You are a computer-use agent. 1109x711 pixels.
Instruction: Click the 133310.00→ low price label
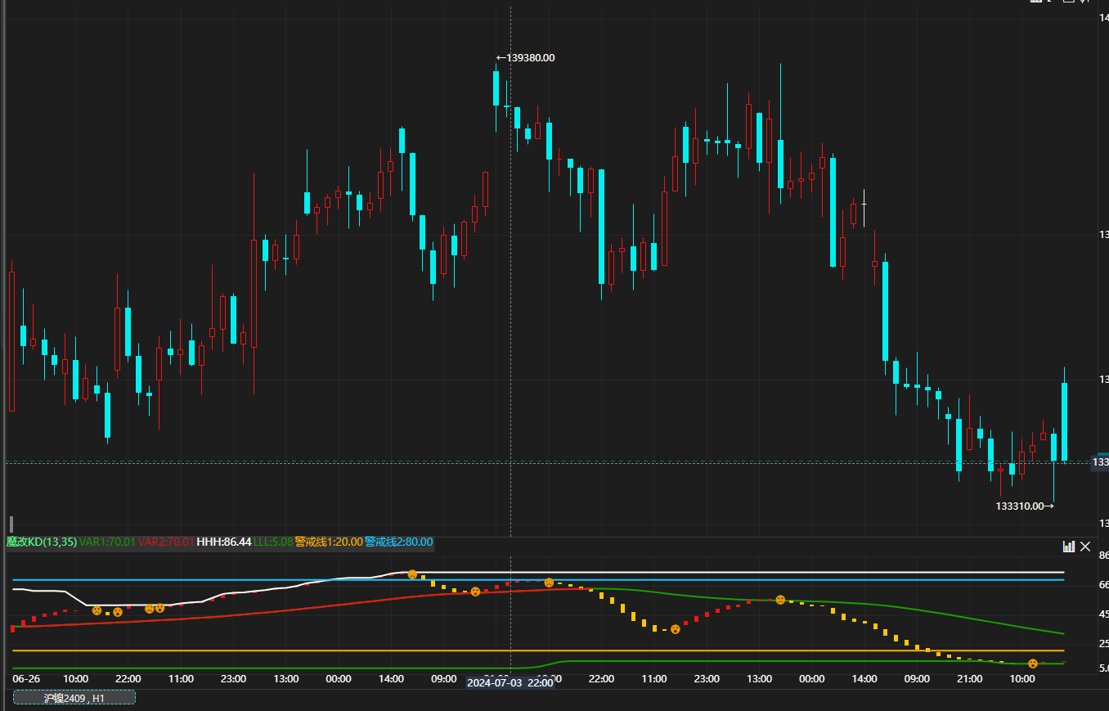point(1025,506)
